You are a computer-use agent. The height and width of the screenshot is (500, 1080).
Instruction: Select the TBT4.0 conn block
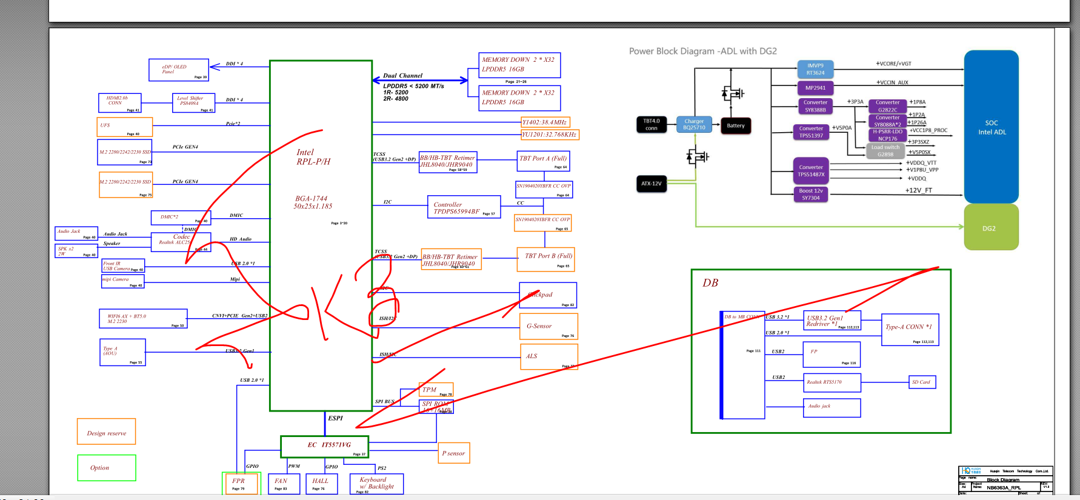652,124
